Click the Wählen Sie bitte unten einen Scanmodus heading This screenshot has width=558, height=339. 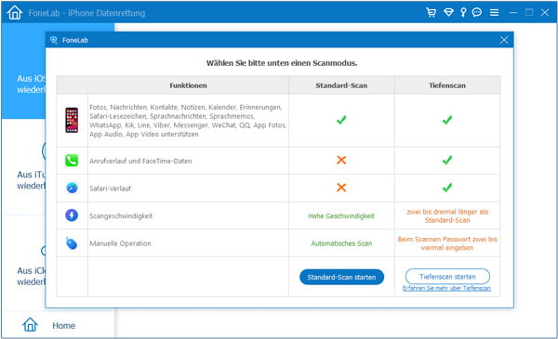[282, 63]
